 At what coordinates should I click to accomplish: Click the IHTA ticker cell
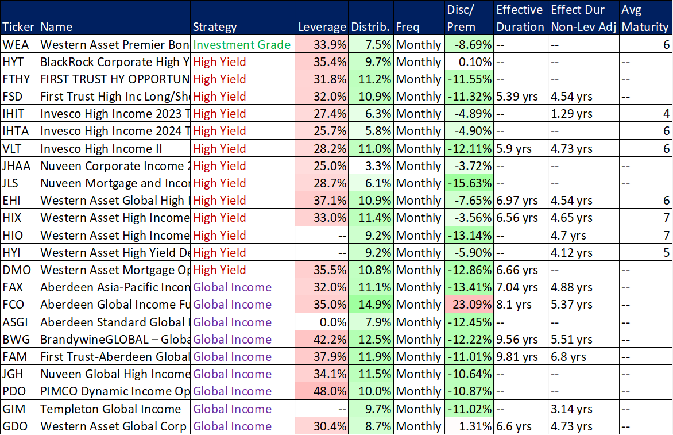click(x=19, y=131)
